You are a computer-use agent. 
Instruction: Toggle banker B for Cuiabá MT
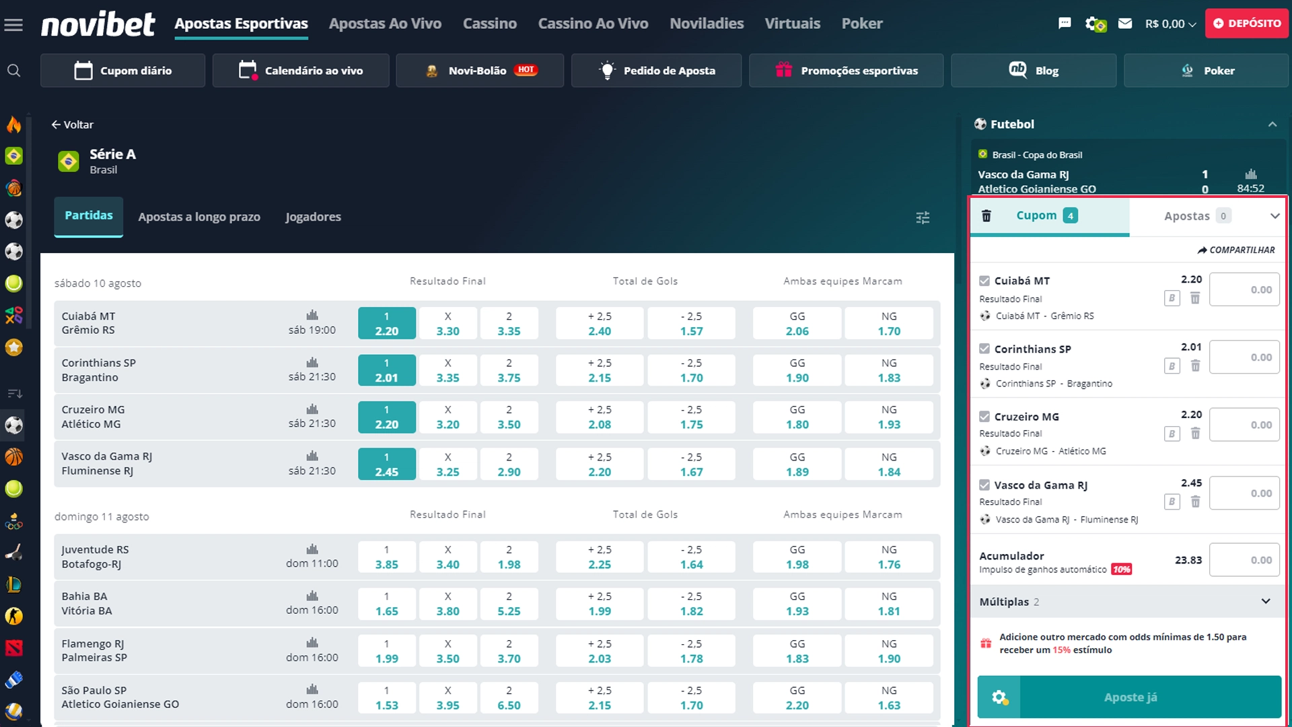click(1172, 298)
